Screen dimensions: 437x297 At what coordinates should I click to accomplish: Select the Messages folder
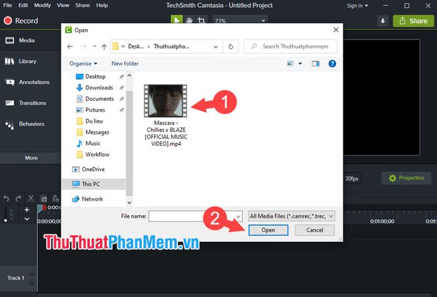tap(97, 133)
